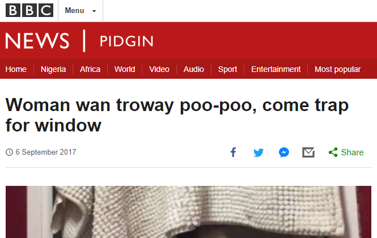Click the Menu dropdown arrow
The image size is (377, 238).
tap(94, 11)
